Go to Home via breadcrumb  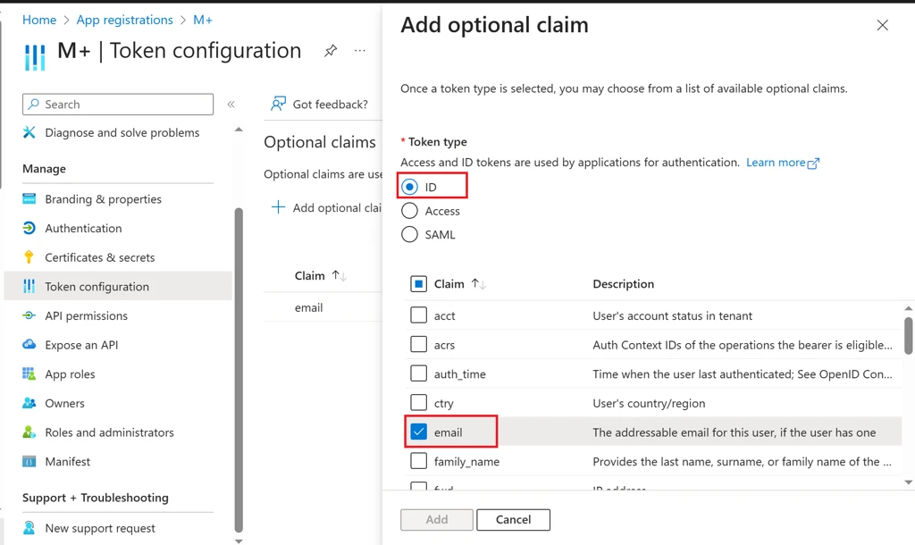[39, 20]
